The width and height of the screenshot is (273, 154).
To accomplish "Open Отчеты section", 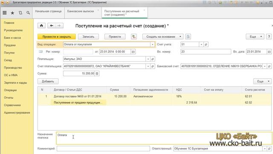I will point(9,98).
